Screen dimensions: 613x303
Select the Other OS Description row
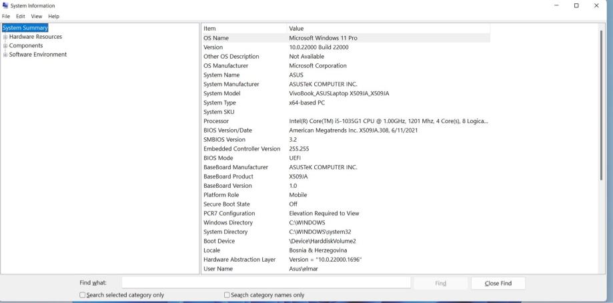(x=346, y=57)
